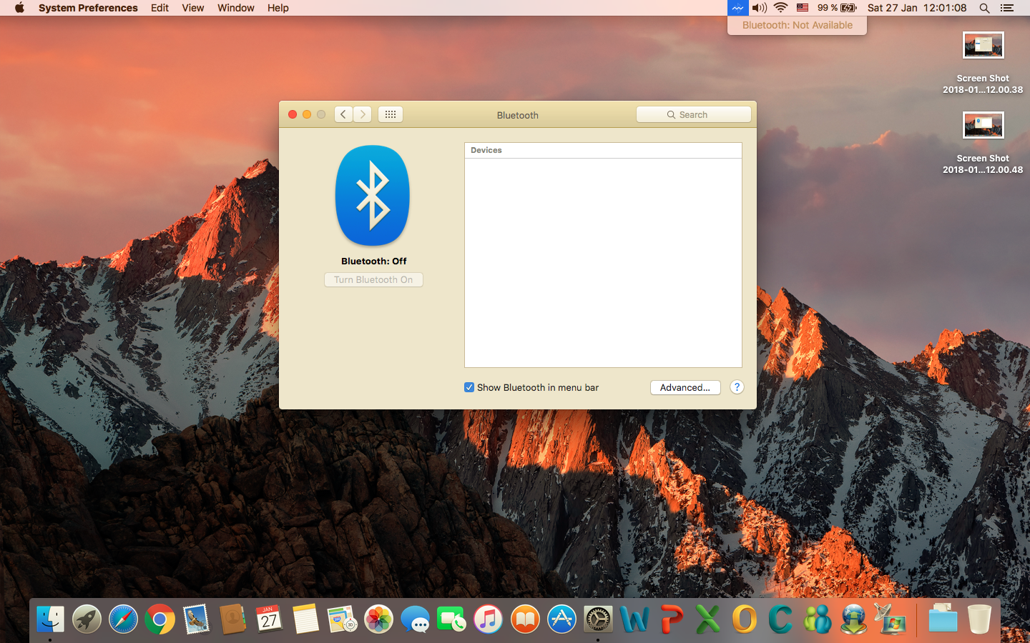This screenshot has width=1030, height=643.
Task: Go forward in System Preferences
Action: 363,114
